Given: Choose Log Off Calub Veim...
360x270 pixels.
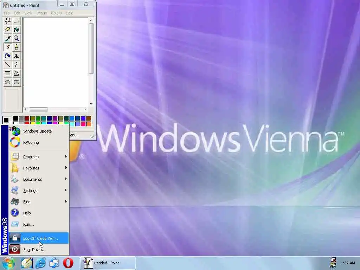Looking at the screenshot, I should click(39, 238).
